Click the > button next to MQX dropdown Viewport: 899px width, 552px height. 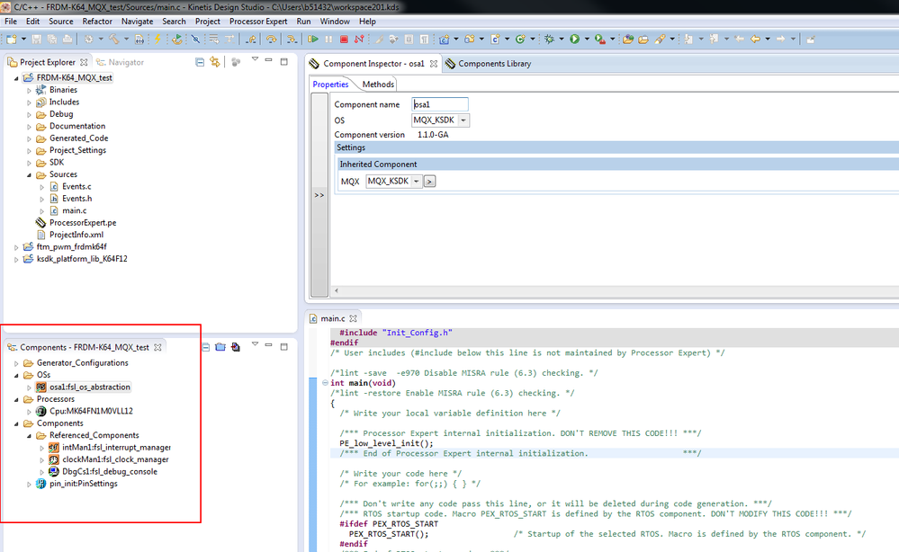pyautogui.click(x=429, y=182)
